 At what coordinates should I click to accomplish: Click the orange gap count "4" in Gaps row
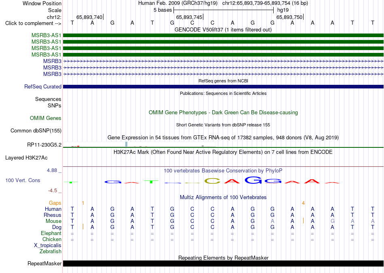coord(303,203)
